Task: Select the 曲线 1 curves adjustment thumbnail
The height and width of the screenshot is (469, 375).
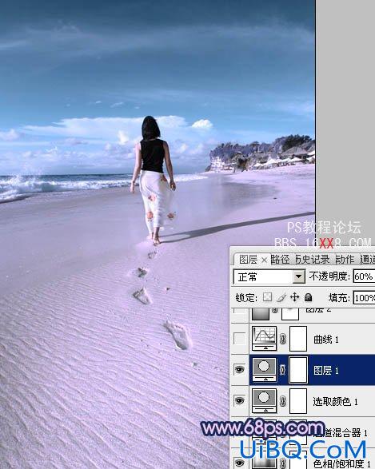Action: 265,338
